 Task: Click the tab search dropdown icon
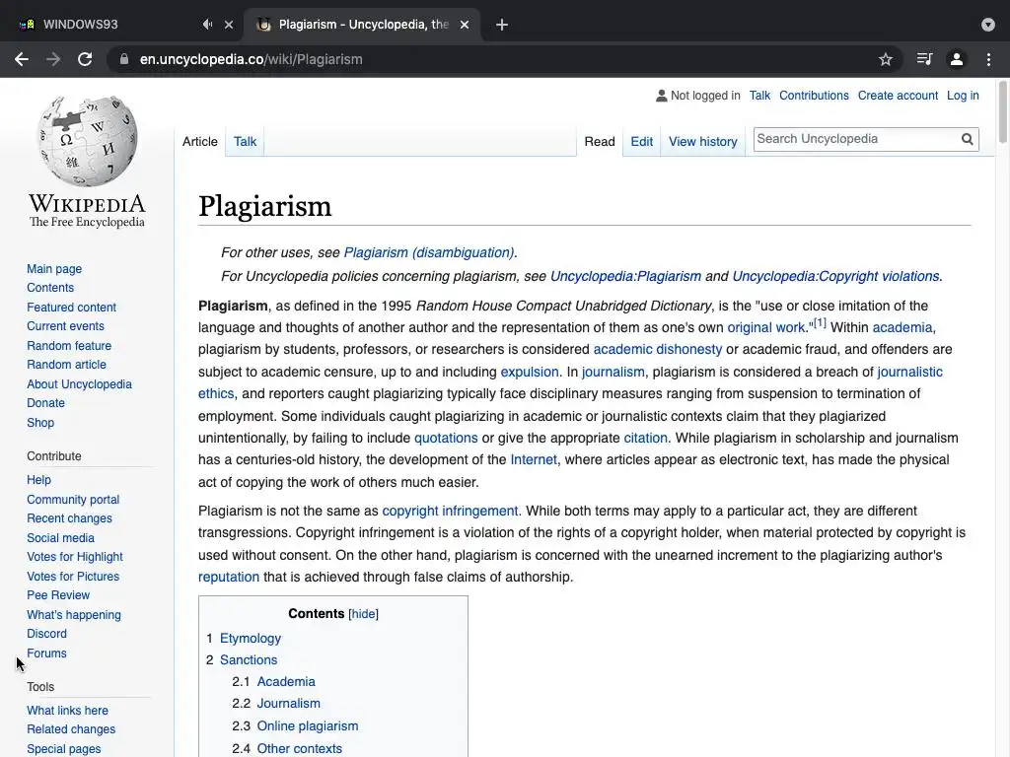point(988,25)
